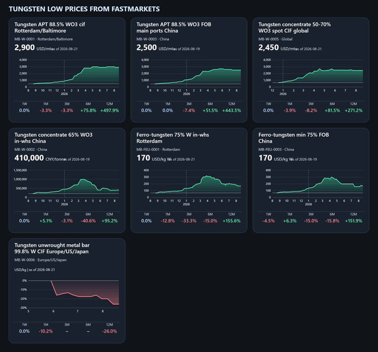Click the Tungsten Low Prices from Fastmarkets heading

tap(84, 9)
